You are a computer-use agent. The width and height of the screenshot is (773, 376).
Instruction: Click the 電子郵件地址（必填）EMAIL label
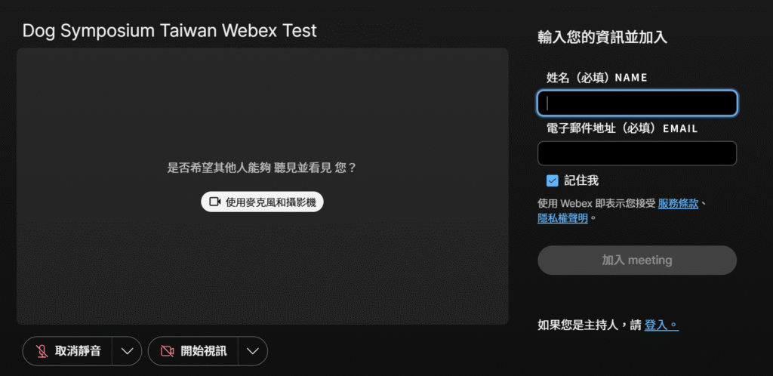click(x=622, y=128)
